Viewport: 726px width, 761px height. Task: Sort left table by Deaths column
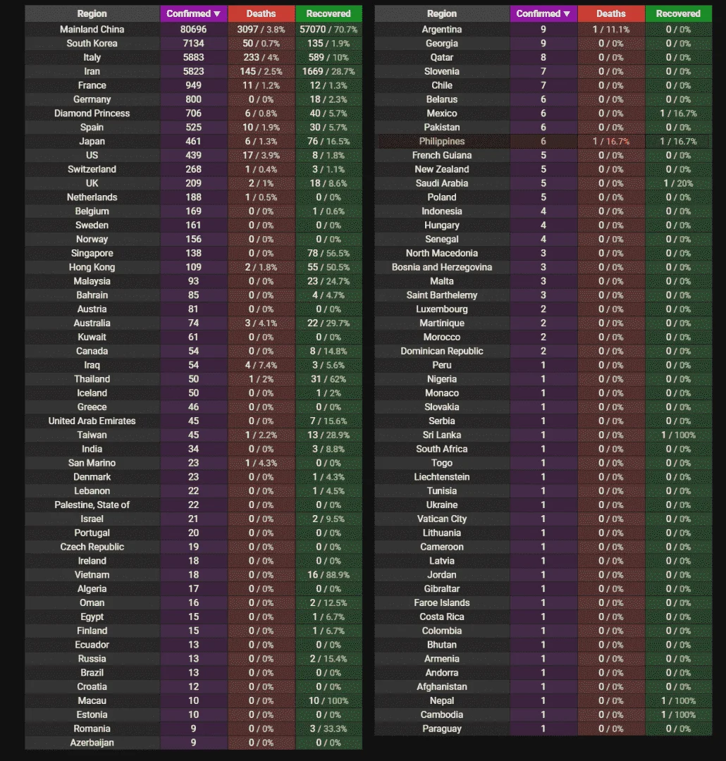point(262,13)
